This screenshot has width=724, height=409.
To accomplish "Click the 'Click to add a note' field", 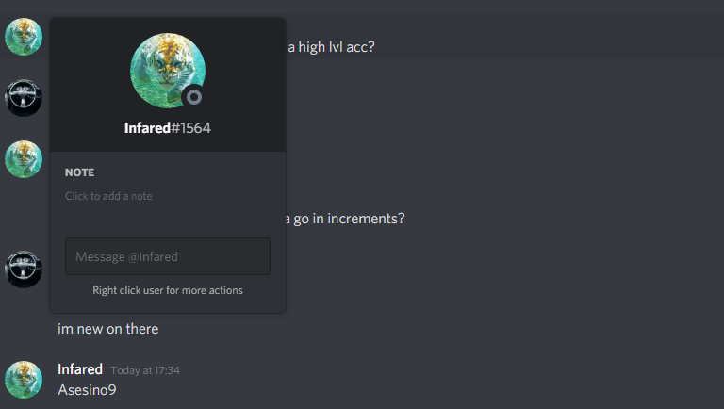I will pyautogui.click(x=108, y=196).
